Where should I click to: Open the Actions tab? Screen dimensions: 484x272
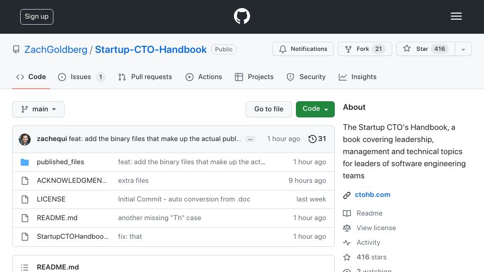(x=204, y=77)
